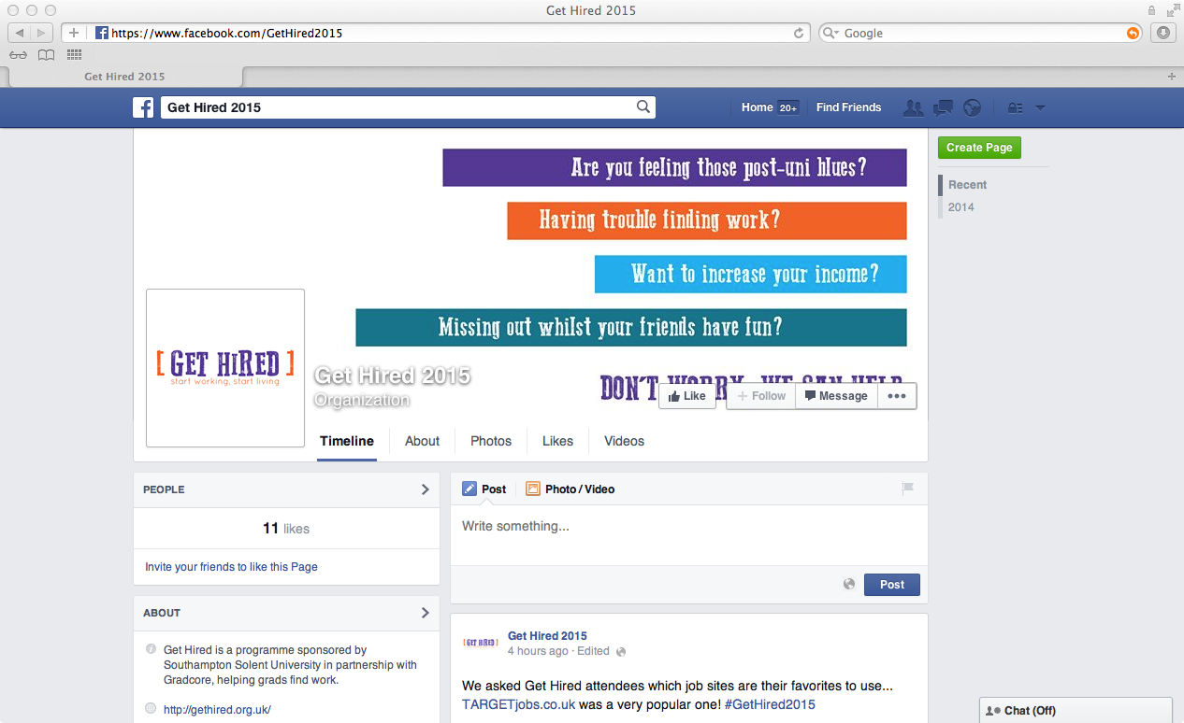1184x723 pixels.
Task: Open the more options ellipsis button
Action: (897, 396)
